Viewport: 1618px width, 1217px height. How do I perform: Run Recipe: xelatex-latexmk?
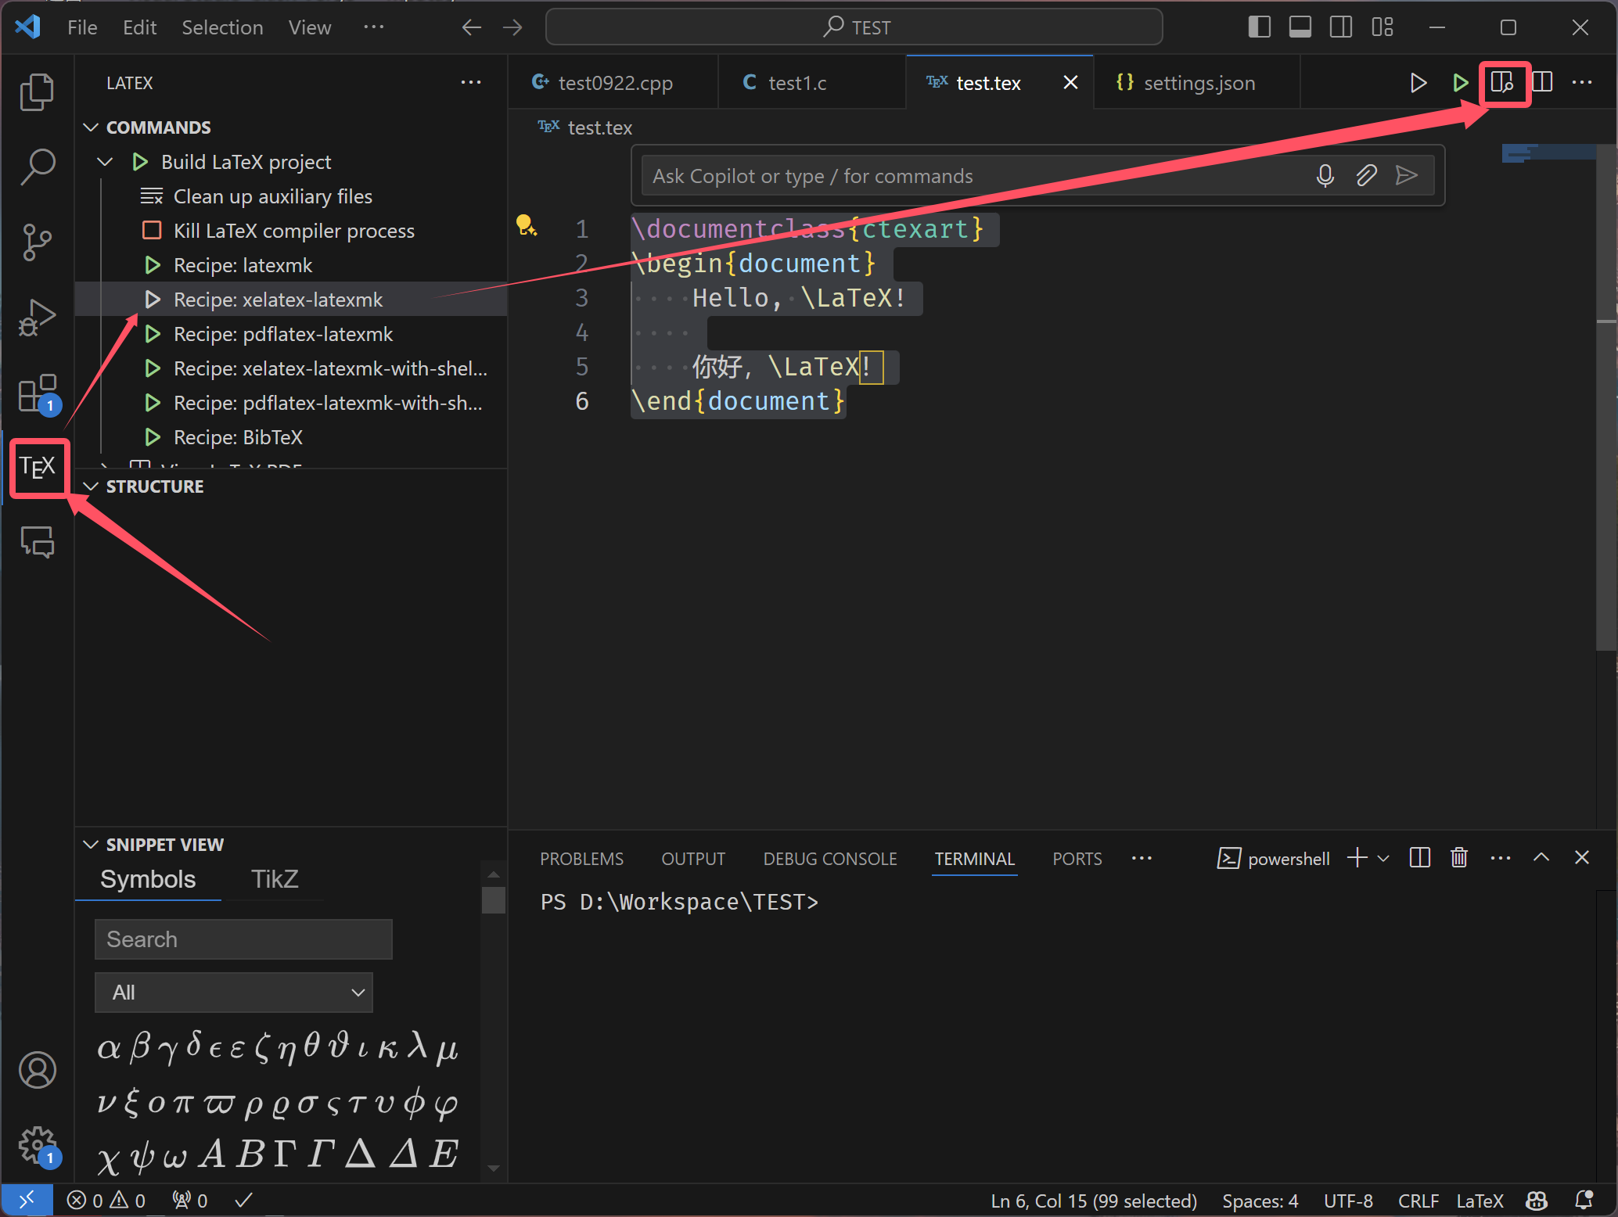click(291, 300)
